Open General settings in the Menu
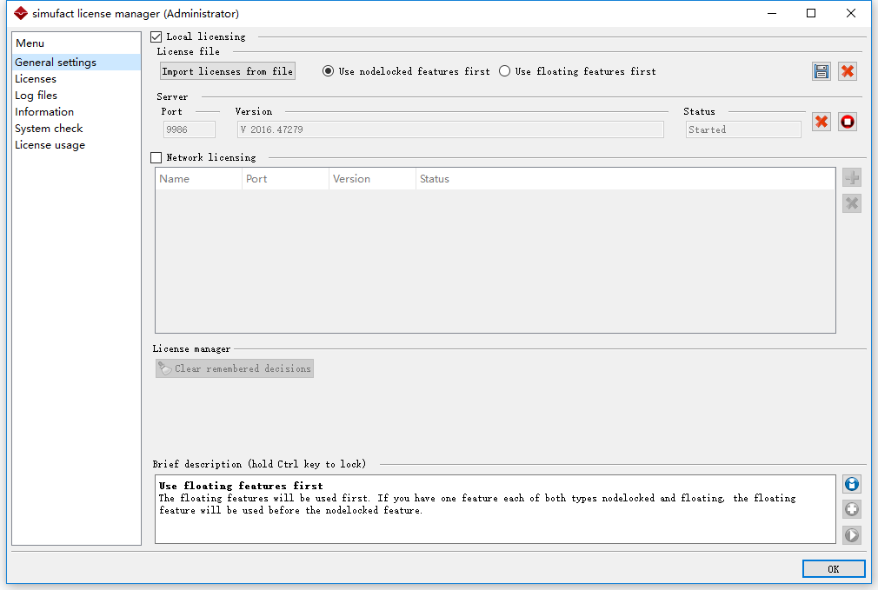The image size is (878, 590). pyautogui.click(x=76, y=63)
